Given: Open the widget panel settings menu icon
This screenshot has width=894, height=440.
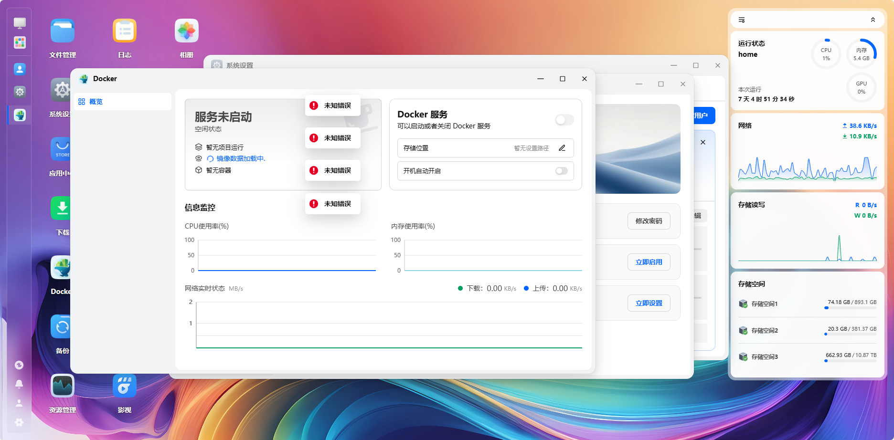Looking at the screenshot, I should (x=742, y=20).
